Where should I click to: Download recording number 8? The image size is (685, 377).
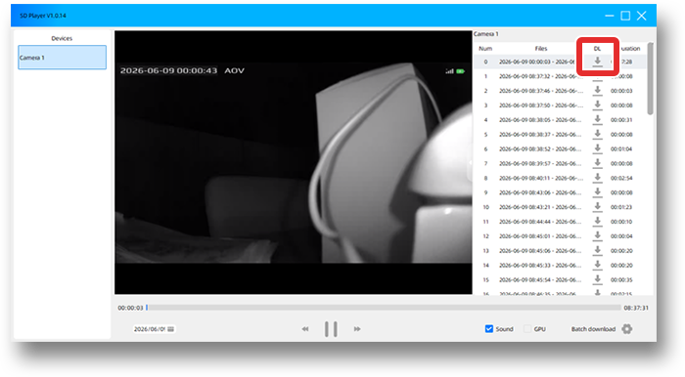[597, 178]
